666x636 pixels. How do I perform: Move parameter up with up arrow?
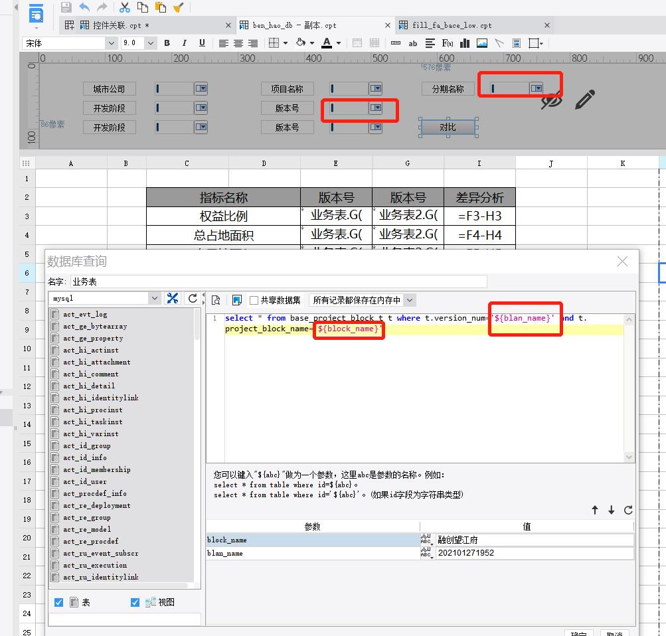click(595, 510)
